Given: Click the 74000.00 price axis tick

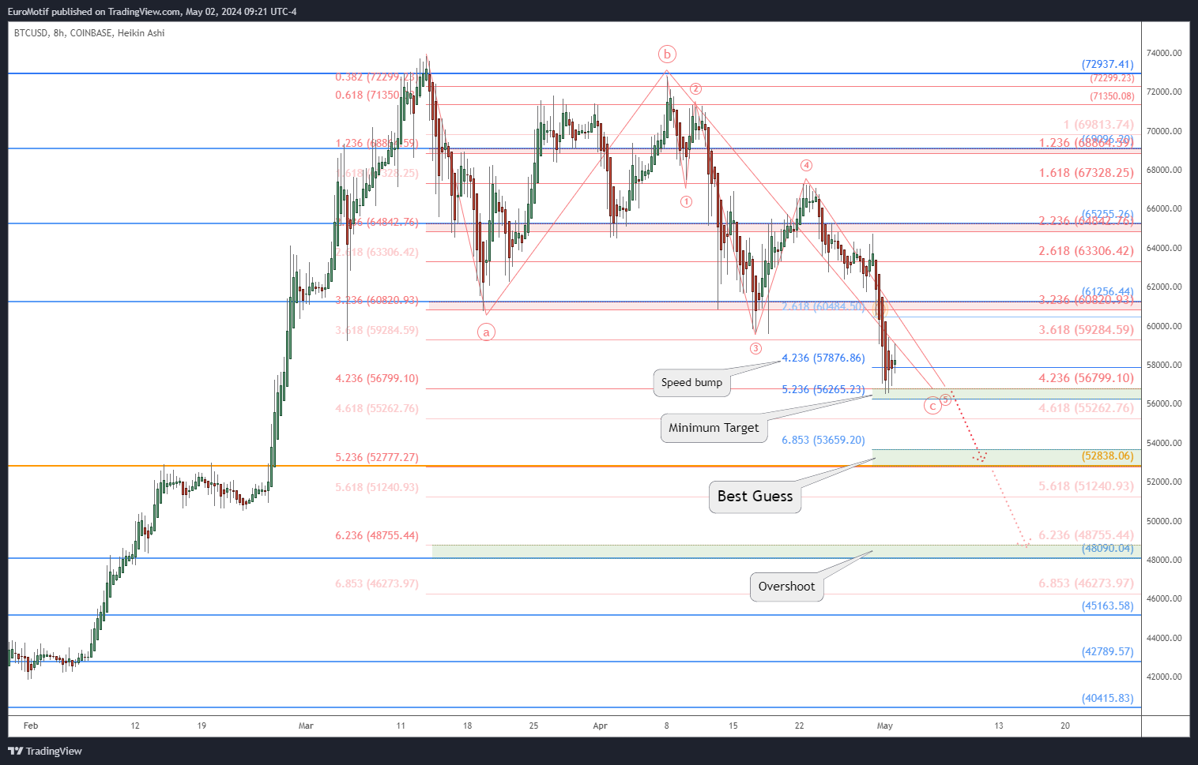Looking at the screenshot, I should pyautogui.click(x=1164, y=53).
